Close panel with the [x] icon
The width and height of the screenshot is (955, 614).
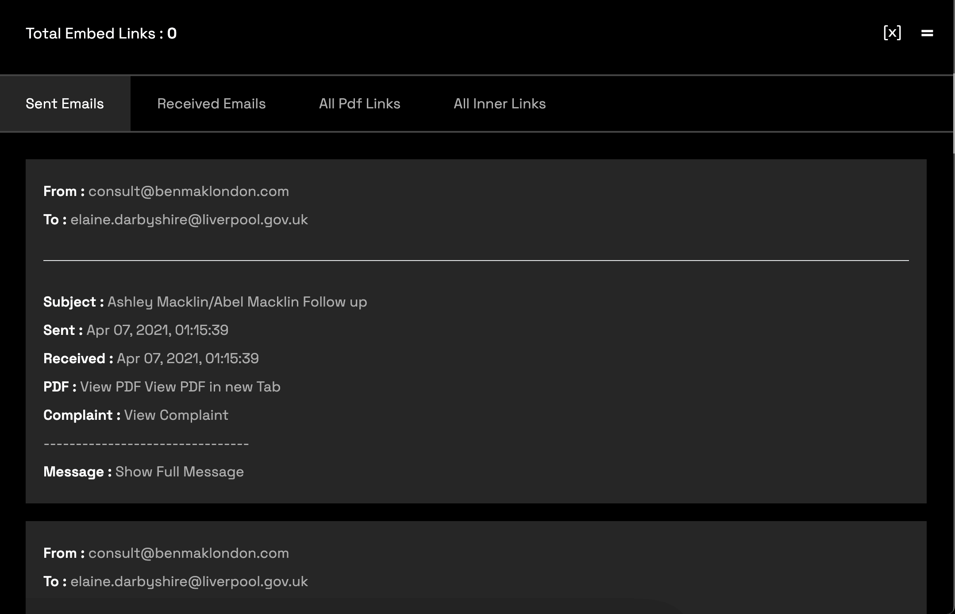pos(892,33)
